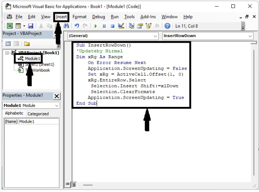Viewport: 259px width, 192px height.
Task: Click the Insert UserForm toolbar icon
Action: tap(18, 26)
